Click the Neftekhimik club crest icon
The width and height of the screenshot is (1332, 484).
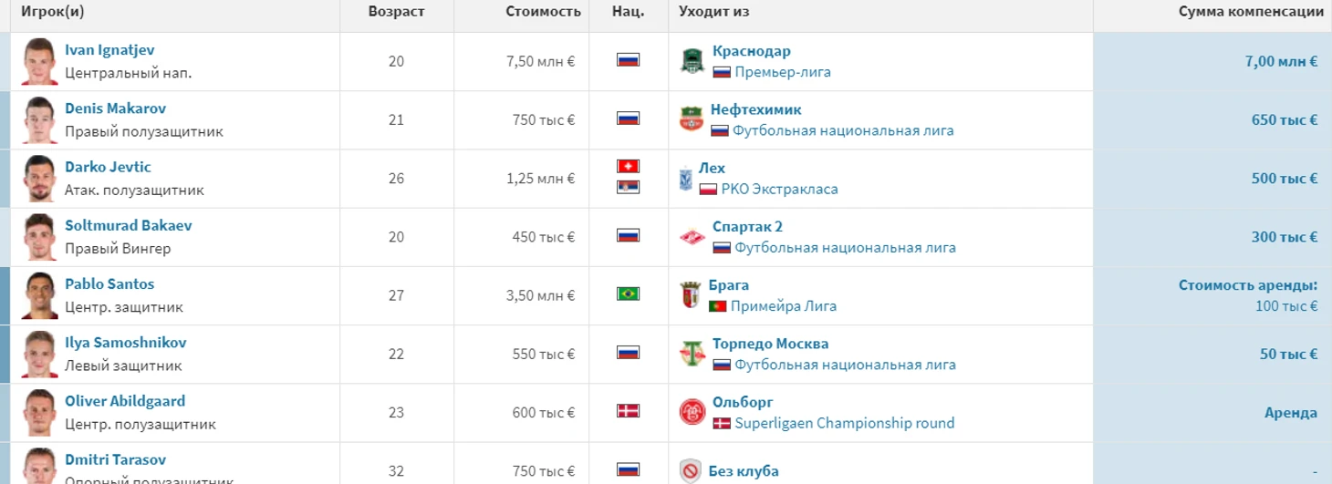click(x=692, y=119)
